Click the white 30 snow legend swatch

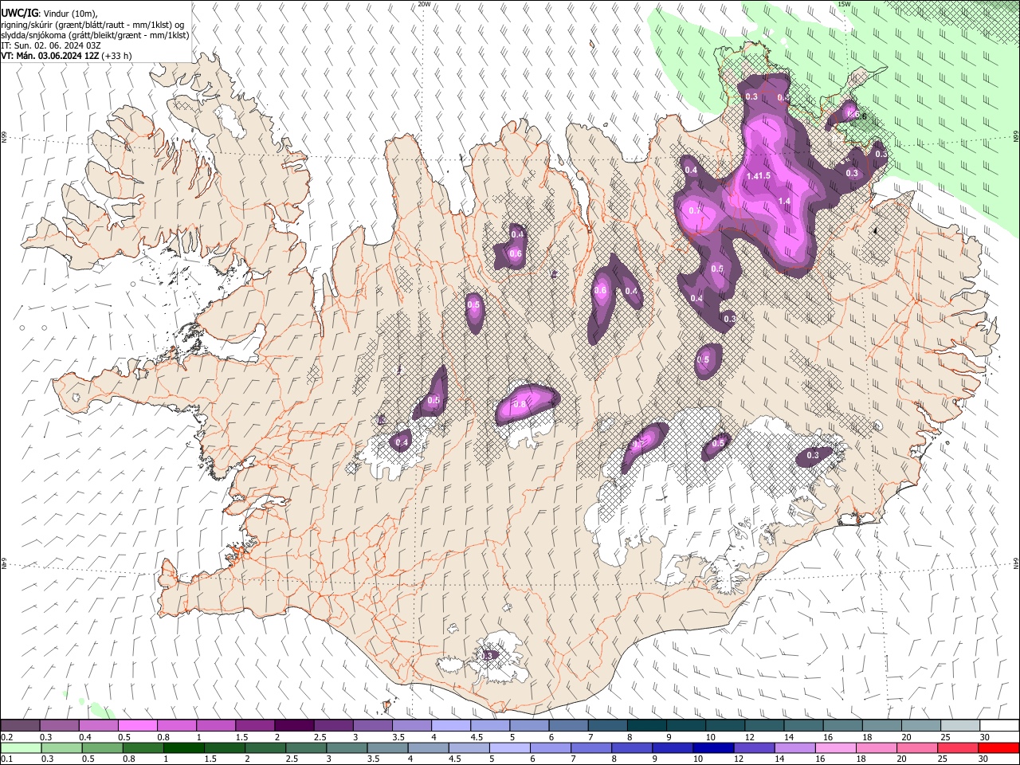(998, 725)
